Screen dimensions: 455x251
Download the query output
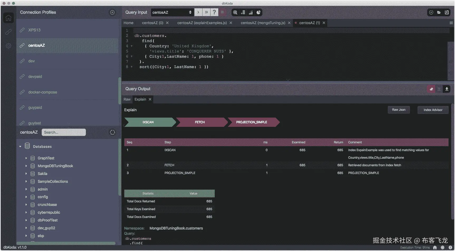447,89
